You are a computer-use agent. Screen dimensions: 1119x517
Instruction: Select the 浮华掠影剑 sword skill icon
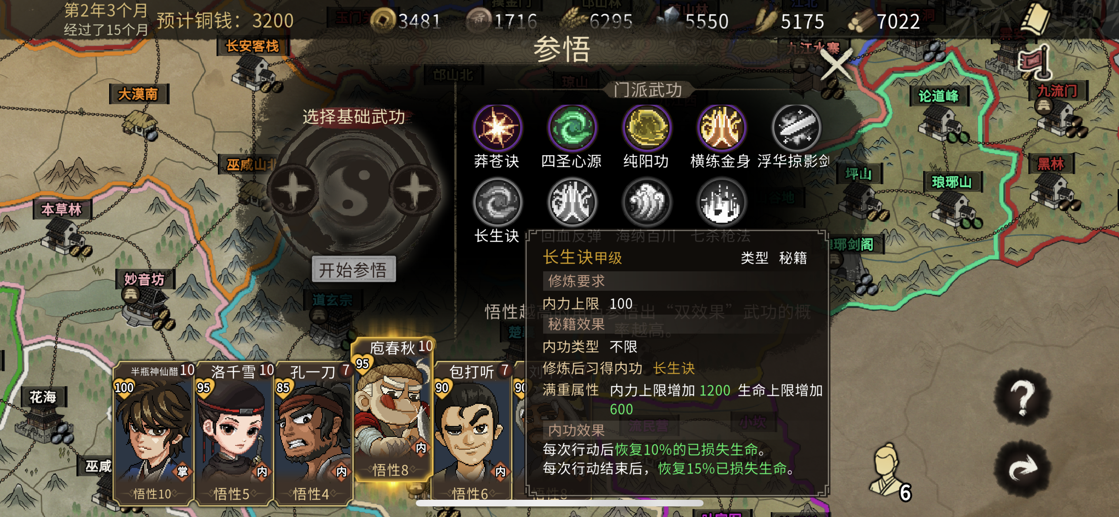[x=796, y=129]
